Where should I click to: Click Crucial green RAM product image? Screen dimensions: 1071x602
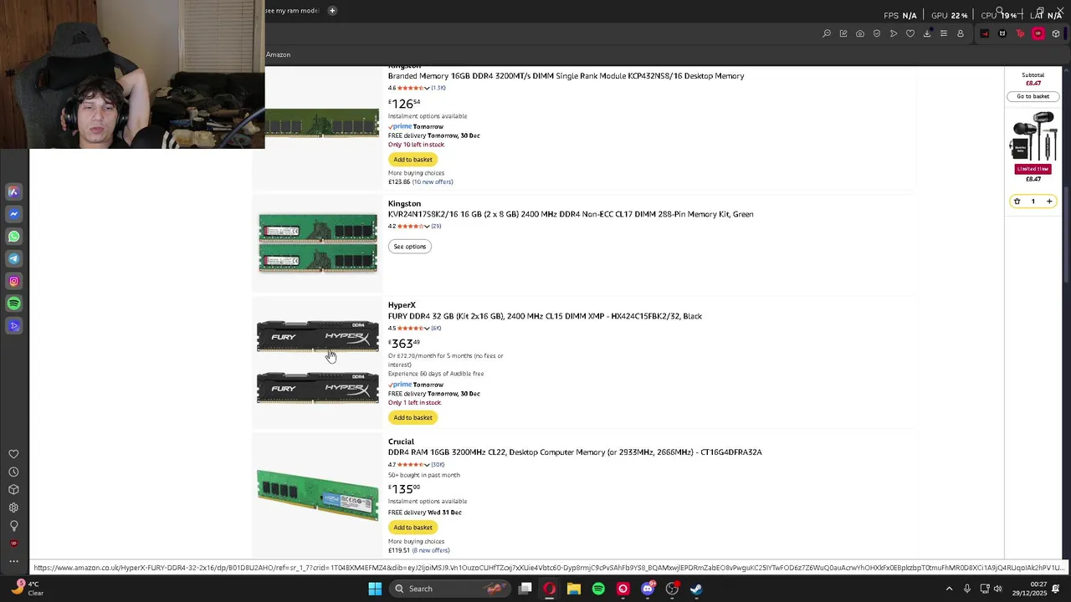click(318, 496)
